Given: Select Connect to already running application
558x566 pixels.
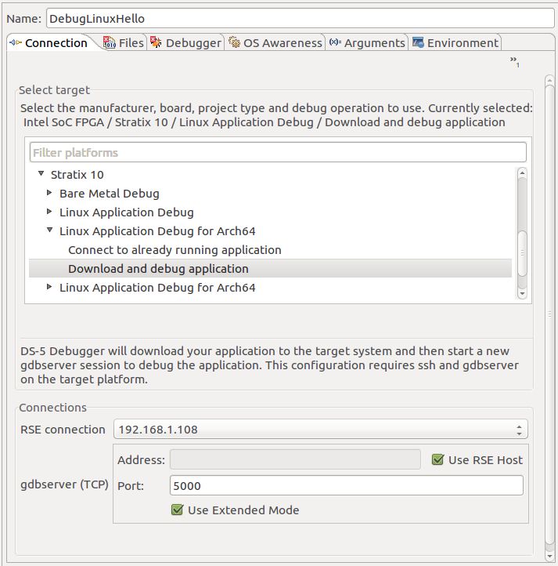Looking at the screenshot, I should (x=175, y=250).
